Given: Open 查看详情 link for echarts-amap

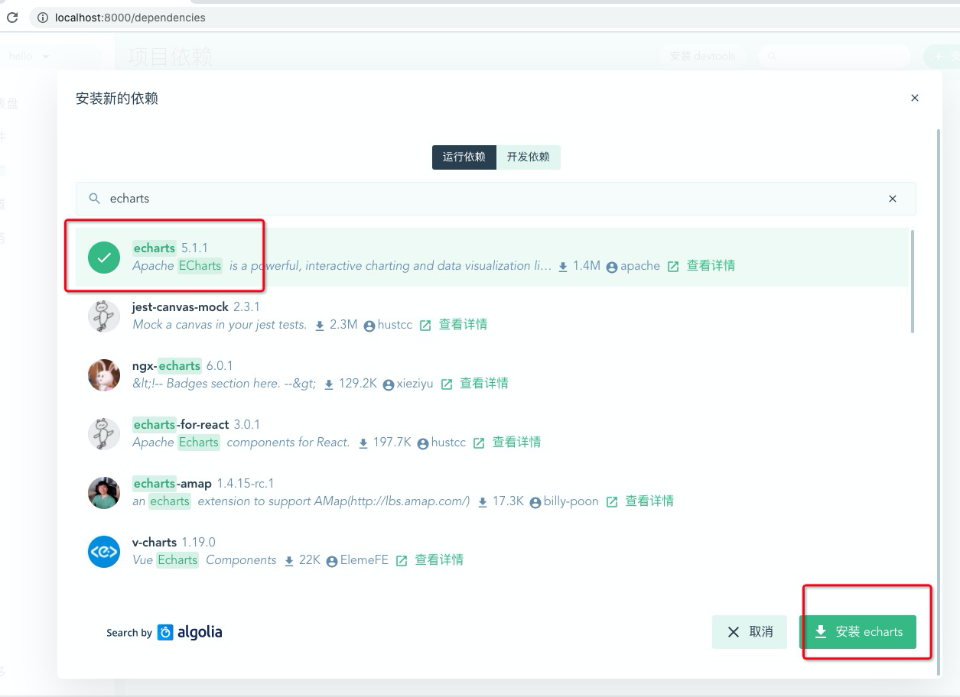Looking at the screenshot, I should (649, 501).
